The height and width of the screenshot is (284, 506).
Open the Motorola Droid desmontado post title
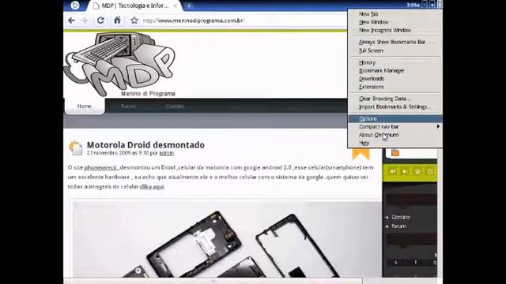pyautogui.click(x=145, y=145)
